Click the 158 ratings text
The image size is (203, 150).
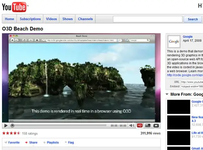[x=30, y=133]
